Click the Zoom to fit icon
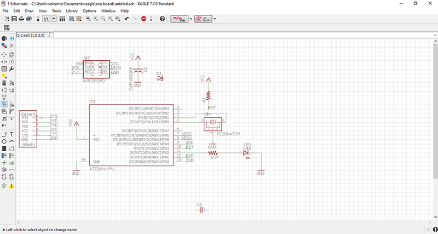Screen dimensions: 438x234 click(x=88, y=19)
